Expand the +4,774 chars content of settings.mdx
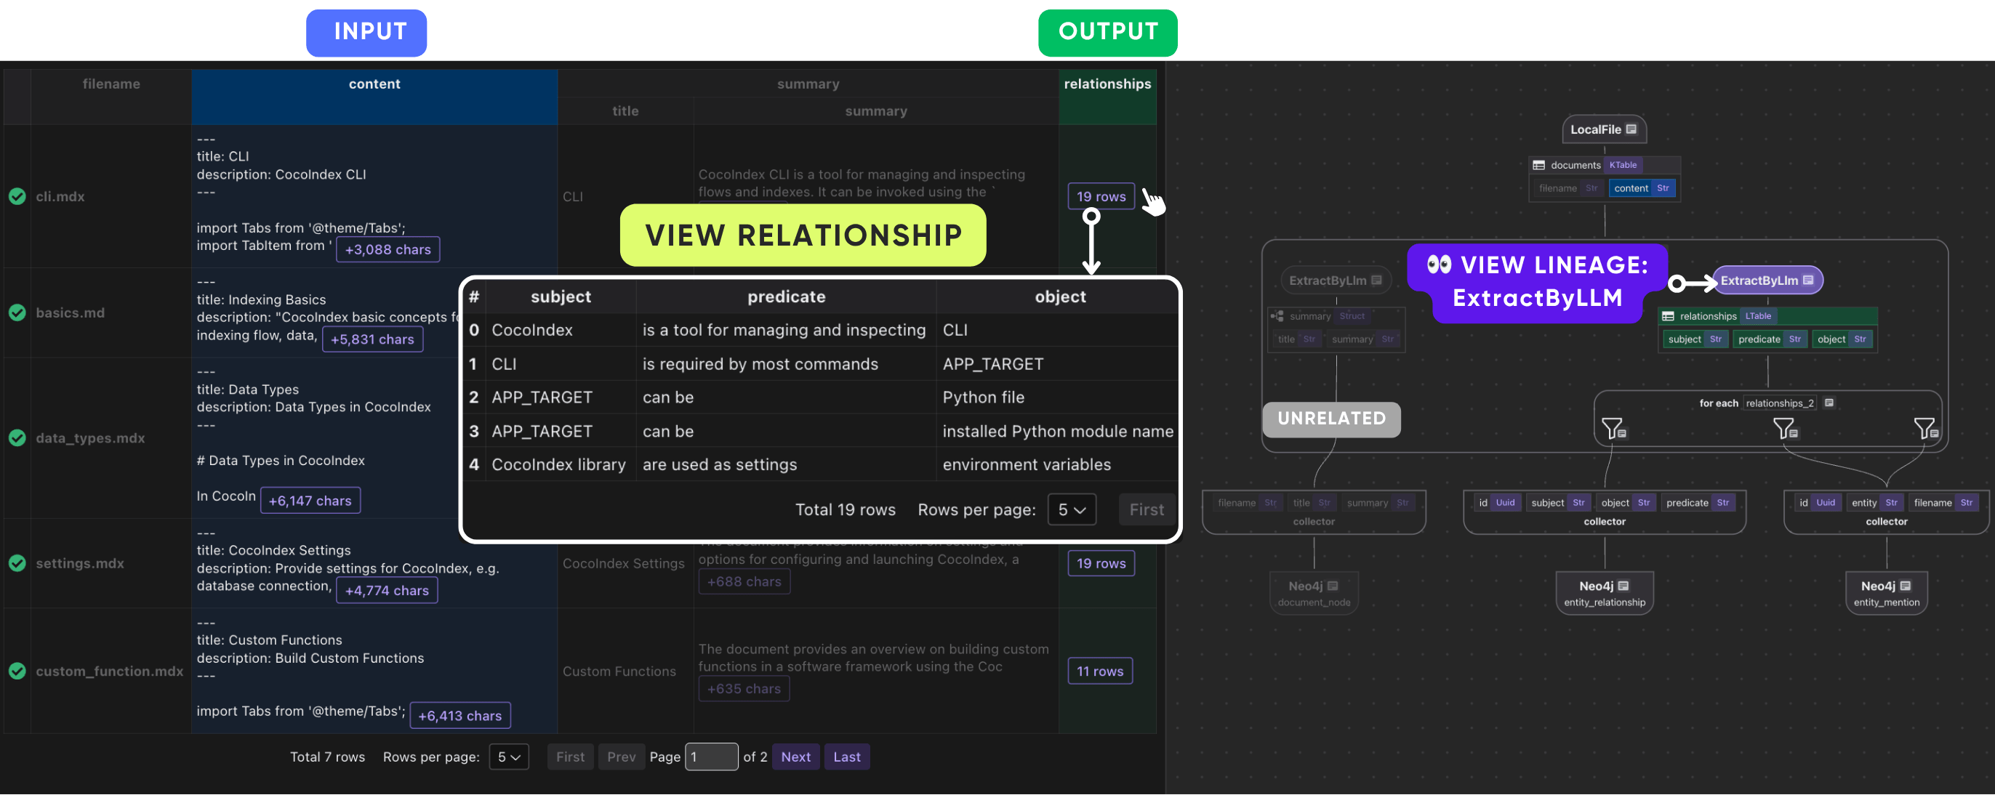Image resolution: width=1995 pixels, height=795 pixels. coord(388,591)
